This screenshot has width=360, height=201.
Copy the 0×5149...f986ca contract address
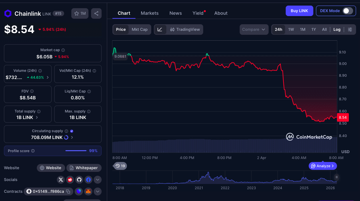click(68, 191)
